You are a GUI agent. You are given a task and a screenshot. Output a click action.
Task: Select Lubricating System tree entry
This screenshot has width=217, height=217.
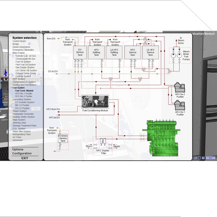coord(22,99)
